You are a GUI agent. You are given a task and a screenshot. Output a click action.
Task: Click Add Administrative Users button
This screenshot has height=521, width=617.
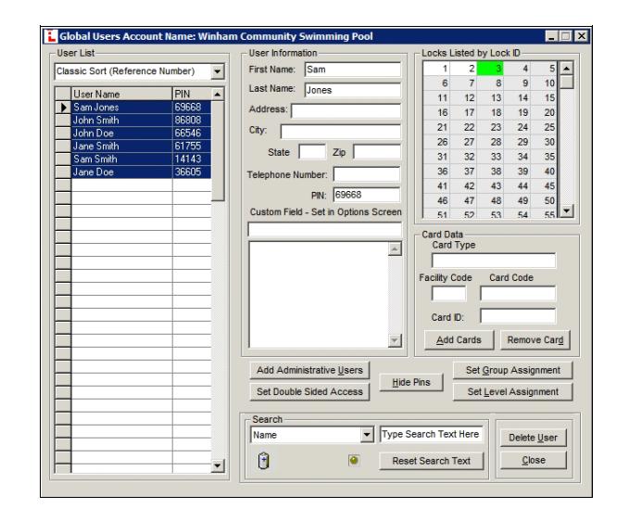[309, 370]
